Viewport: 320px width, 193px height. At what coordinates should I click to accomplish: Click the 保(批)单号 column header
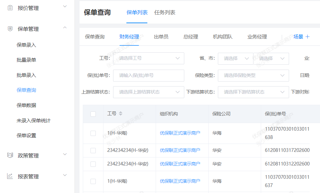pyautogui.click(x=275, y=114)
